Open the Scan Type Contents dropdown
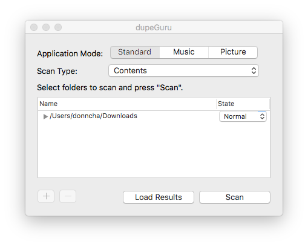The height and width of the screenshot is (246, 308). click(183, 71)
